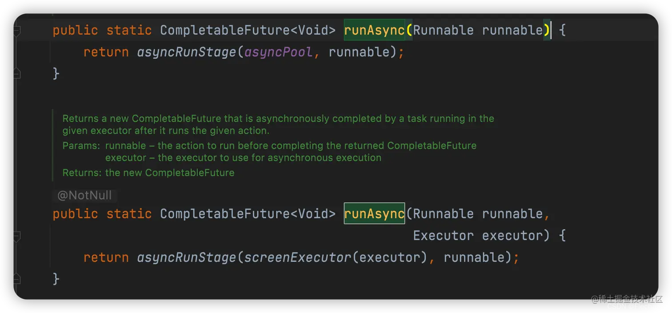Viewport: 672px width, 313px height.
Task: Click doc text 'executor – the executor to use'
Action: coord(243,157)
